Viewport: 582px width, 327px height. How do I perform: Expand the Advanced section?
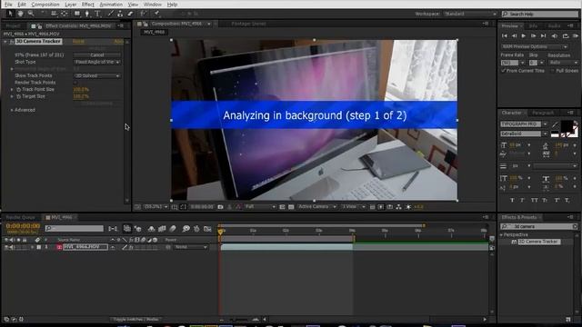point(12,110)
